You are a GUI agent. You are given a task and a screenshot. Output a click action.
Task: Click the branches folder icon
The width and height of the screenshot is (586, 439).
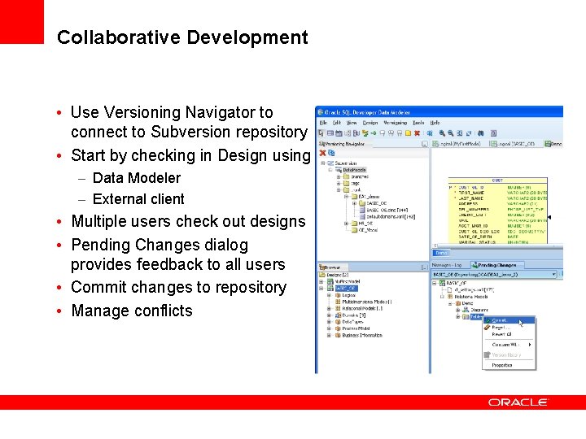click(347, 176)
